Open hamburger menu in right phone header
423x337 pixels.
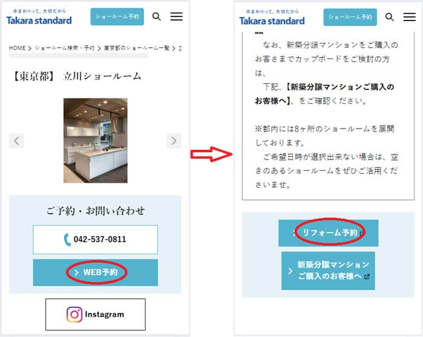(409, 17)
